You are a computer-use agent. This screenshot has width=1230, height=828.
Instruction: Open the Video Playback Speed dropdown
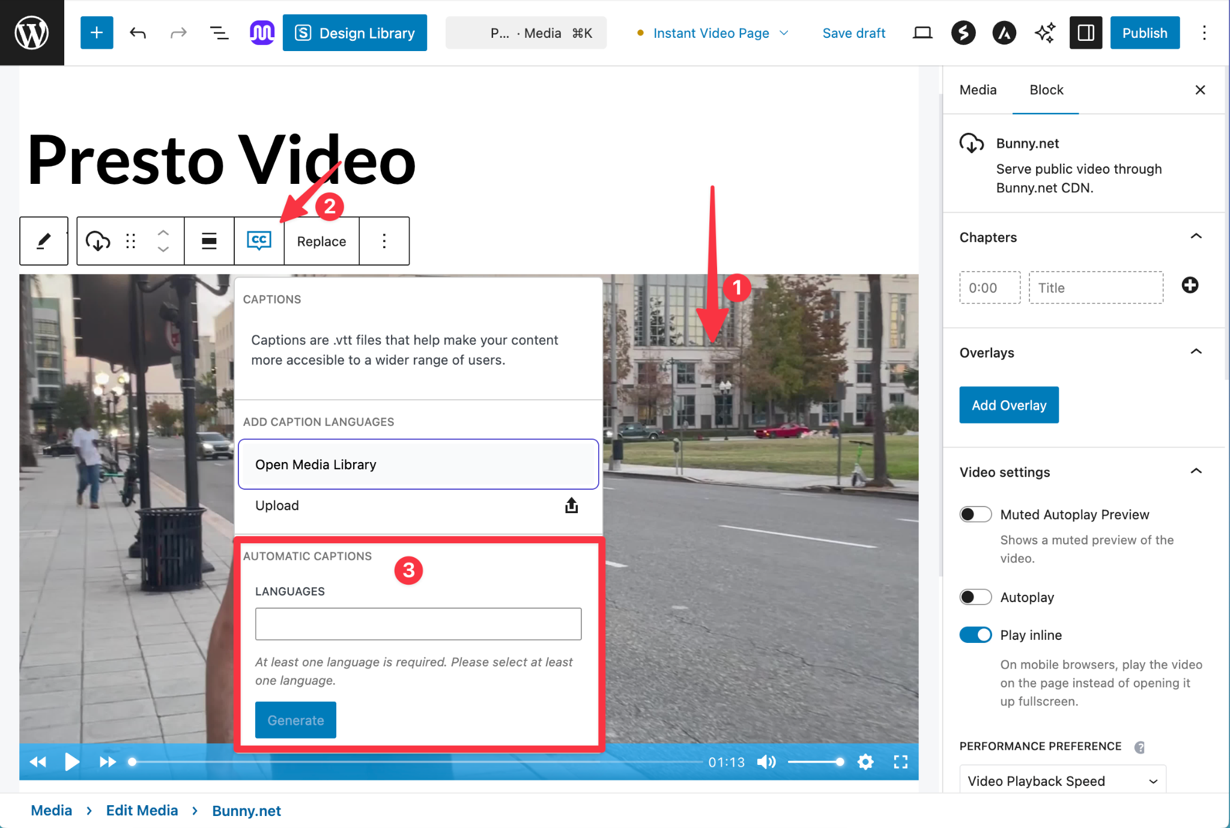[1062, 781]
